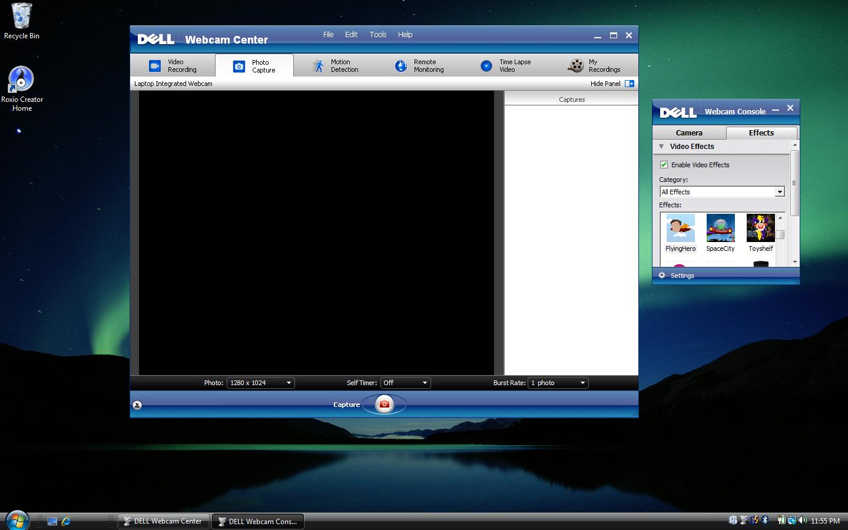Maximize the Webcam Center window
The height and width of the screenshot is (530, 848).
coord(613,35)
